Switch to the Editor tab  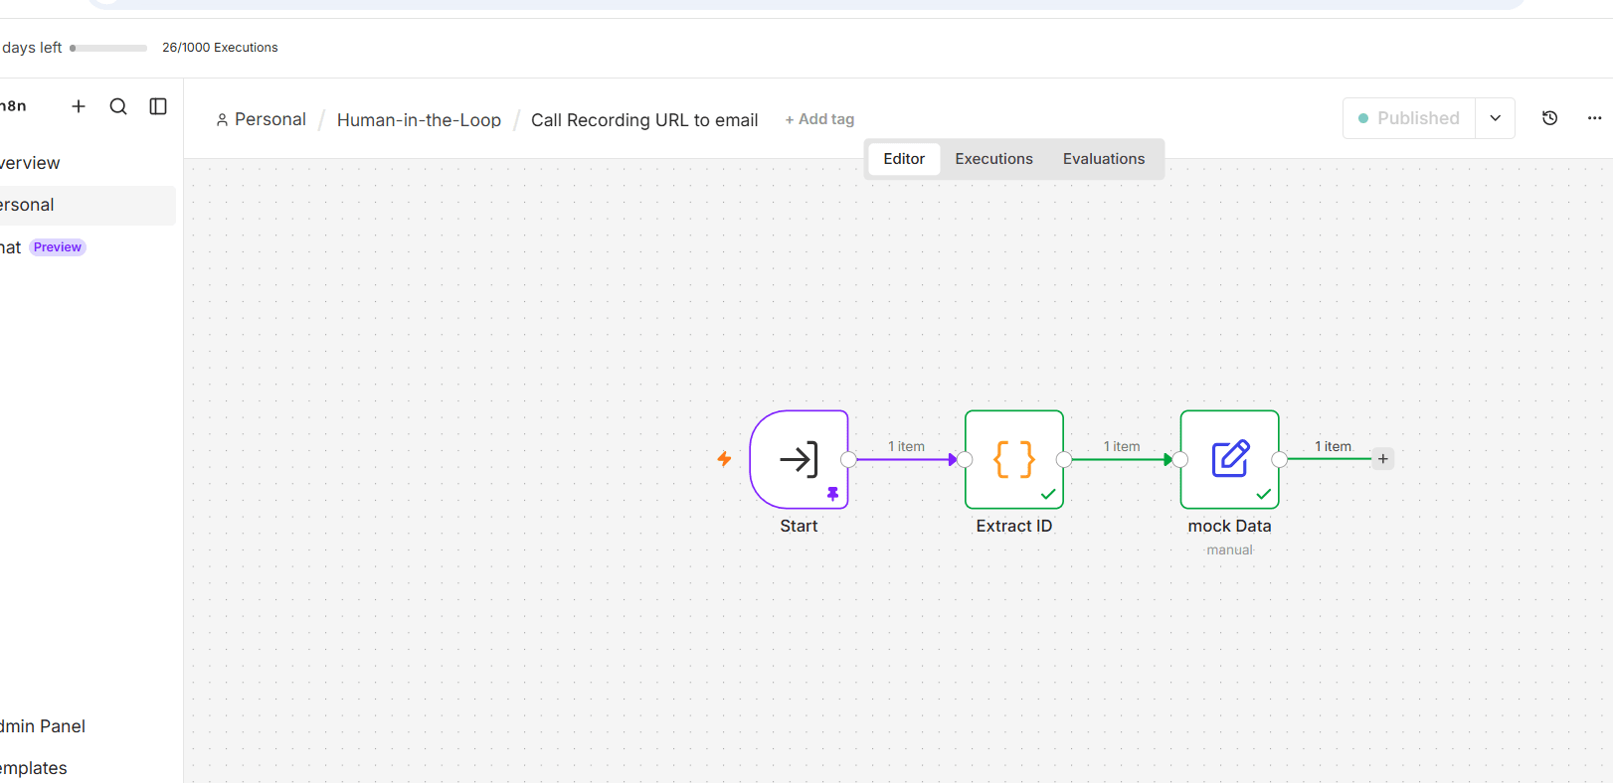click(904, 159)
